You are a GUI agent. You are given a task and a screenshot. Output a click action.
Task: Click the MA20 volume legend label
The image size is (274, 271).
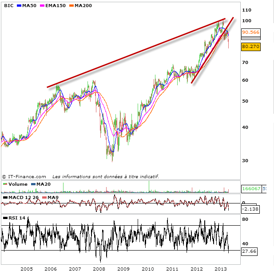[x=44, y=184]
